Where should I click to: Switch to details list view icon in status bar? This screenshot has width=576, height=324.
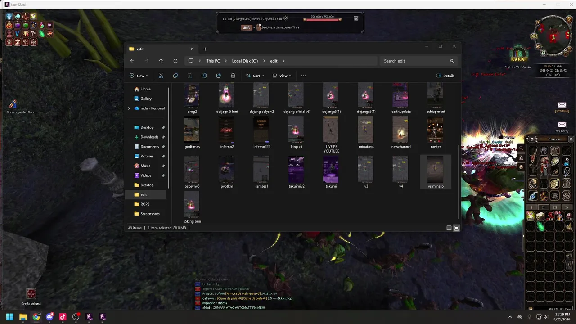(x=449, y=228)
